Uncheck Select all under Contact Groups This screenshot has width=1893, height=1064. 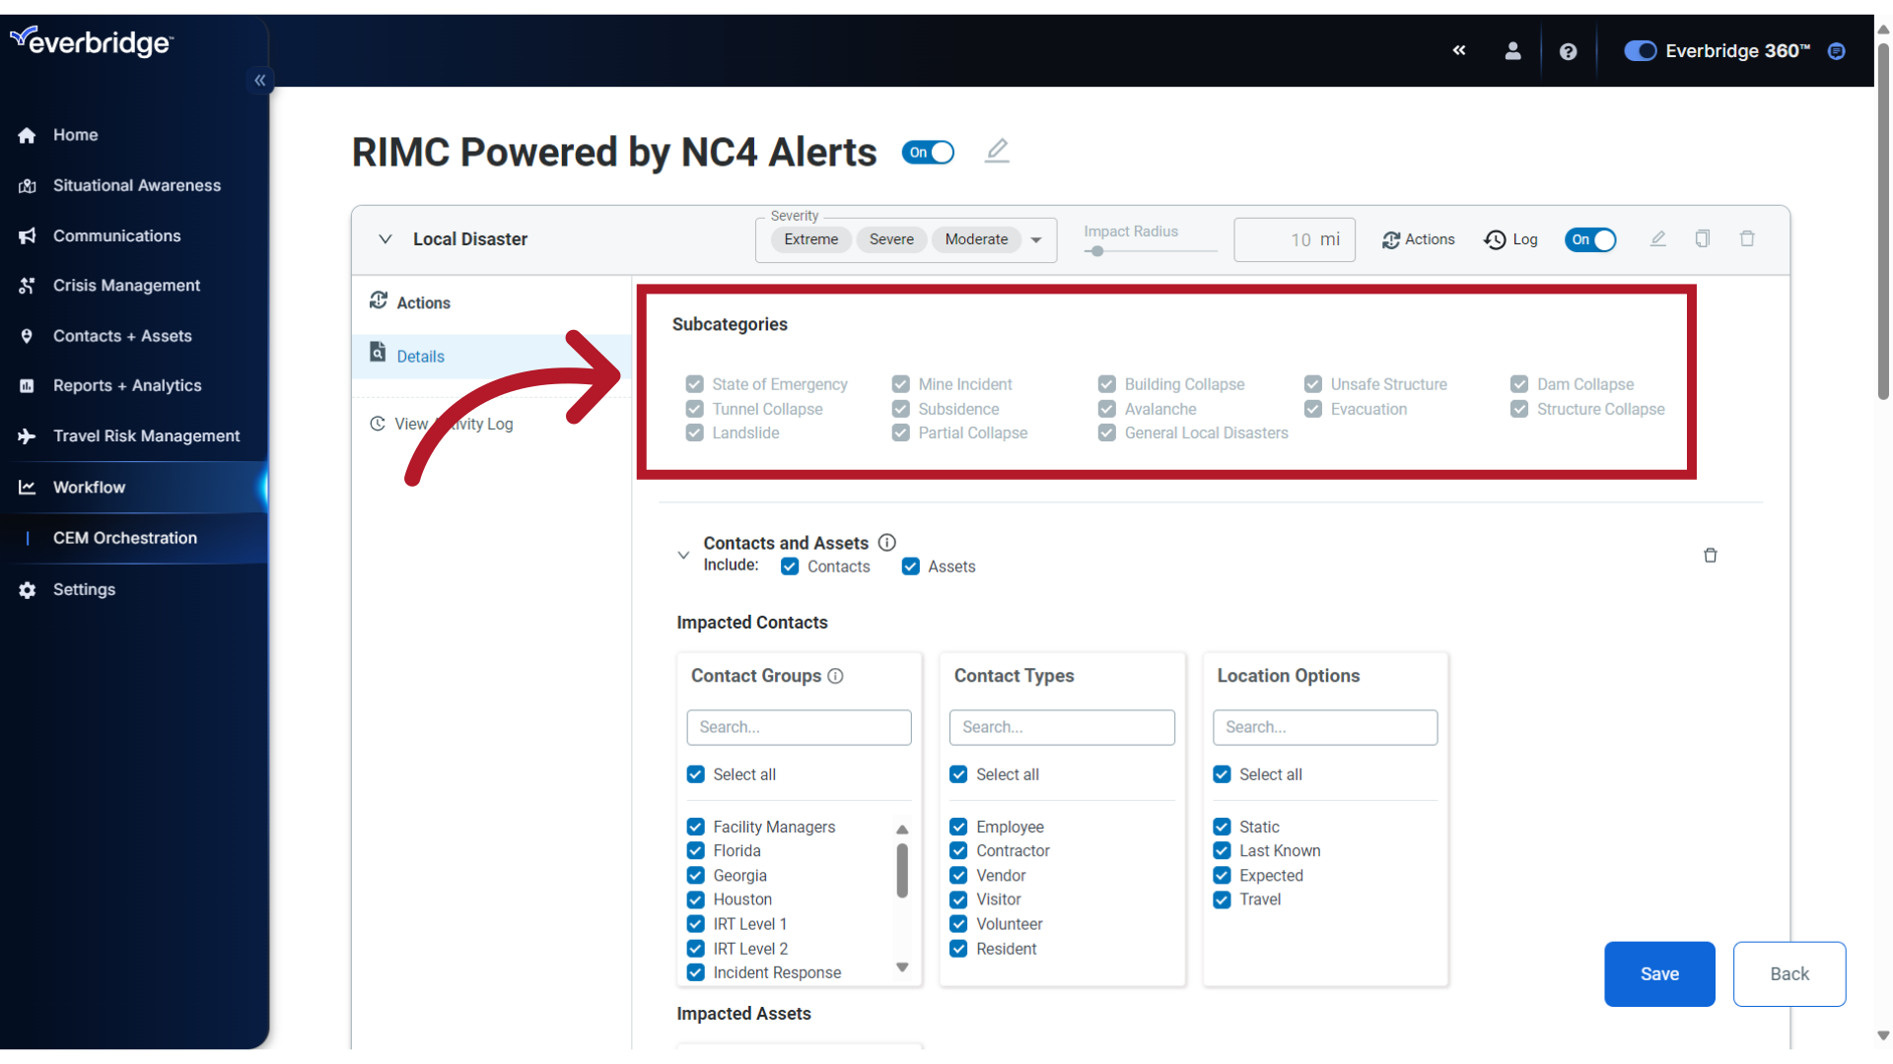click(x=696, y=774)
